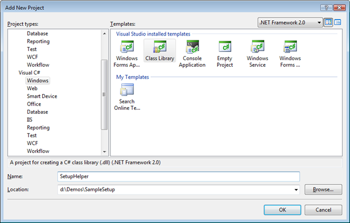Switch templates view to small icons
The image size is (350, 223).
337,22
